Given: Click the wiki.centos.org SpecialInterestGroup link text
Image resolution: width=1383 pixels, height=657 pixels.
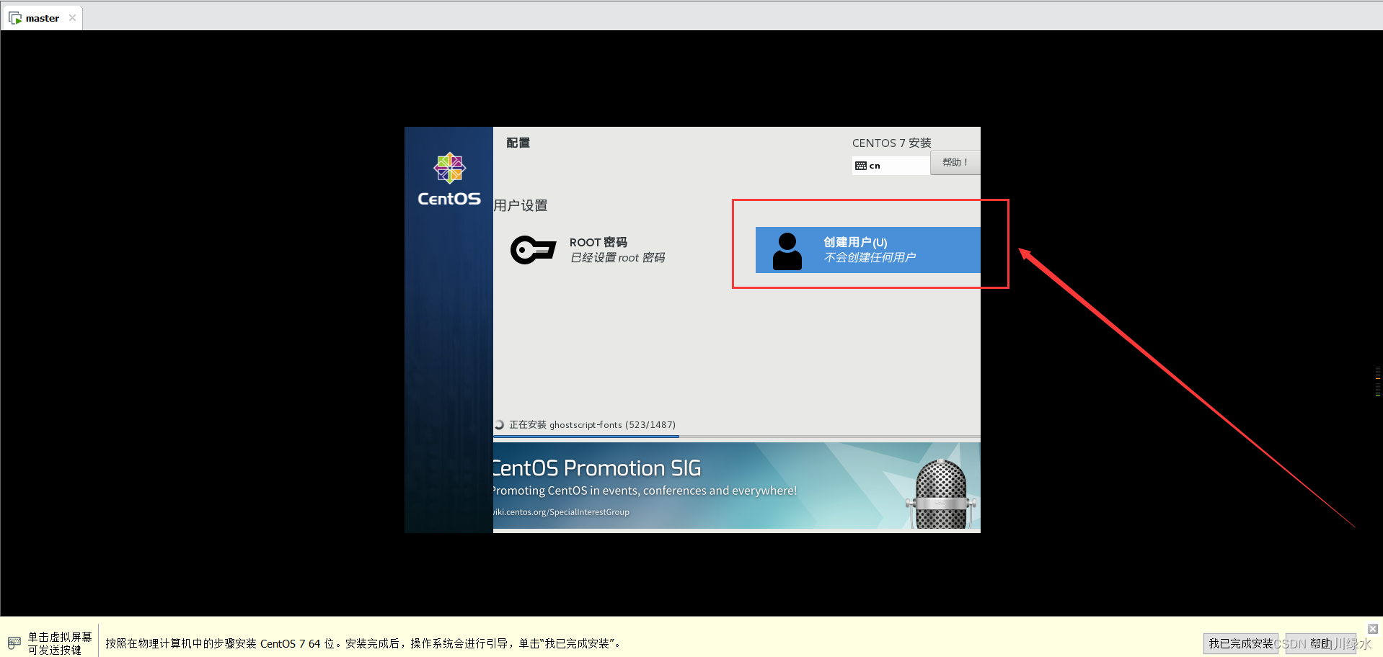Looking at the screenshot, I should tap(561, 512).
